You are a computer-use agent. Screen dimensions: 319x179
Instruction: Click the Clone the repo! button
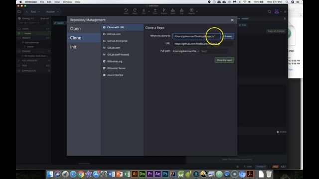coord(224,60)
